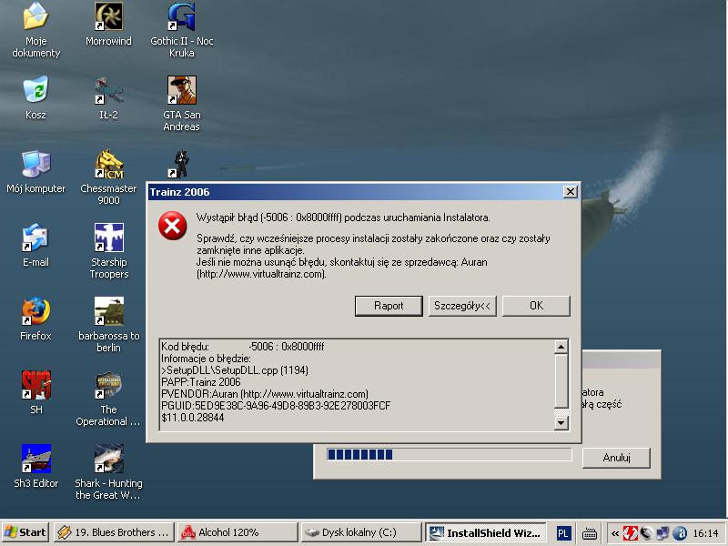
Task: Click the SH game desktop shortcut
Action: tap(35, 392)
